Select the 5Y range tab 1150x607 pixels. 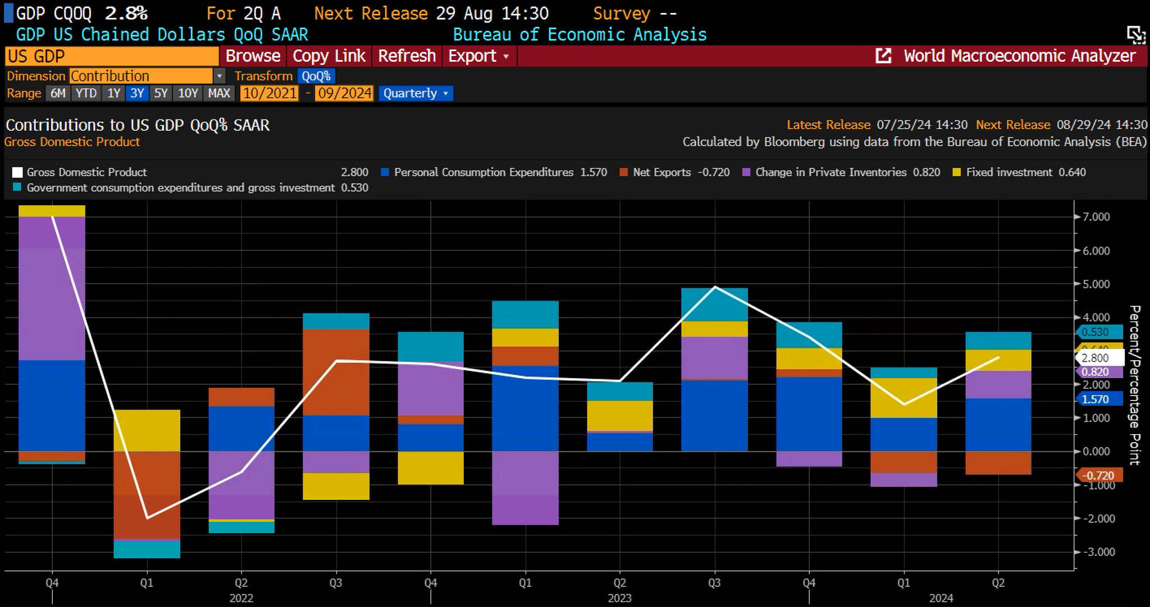click(x=161, y=93)
